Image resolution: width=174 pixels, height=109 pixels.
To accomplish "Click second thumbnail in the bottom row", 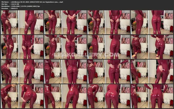I will point(65,96).
